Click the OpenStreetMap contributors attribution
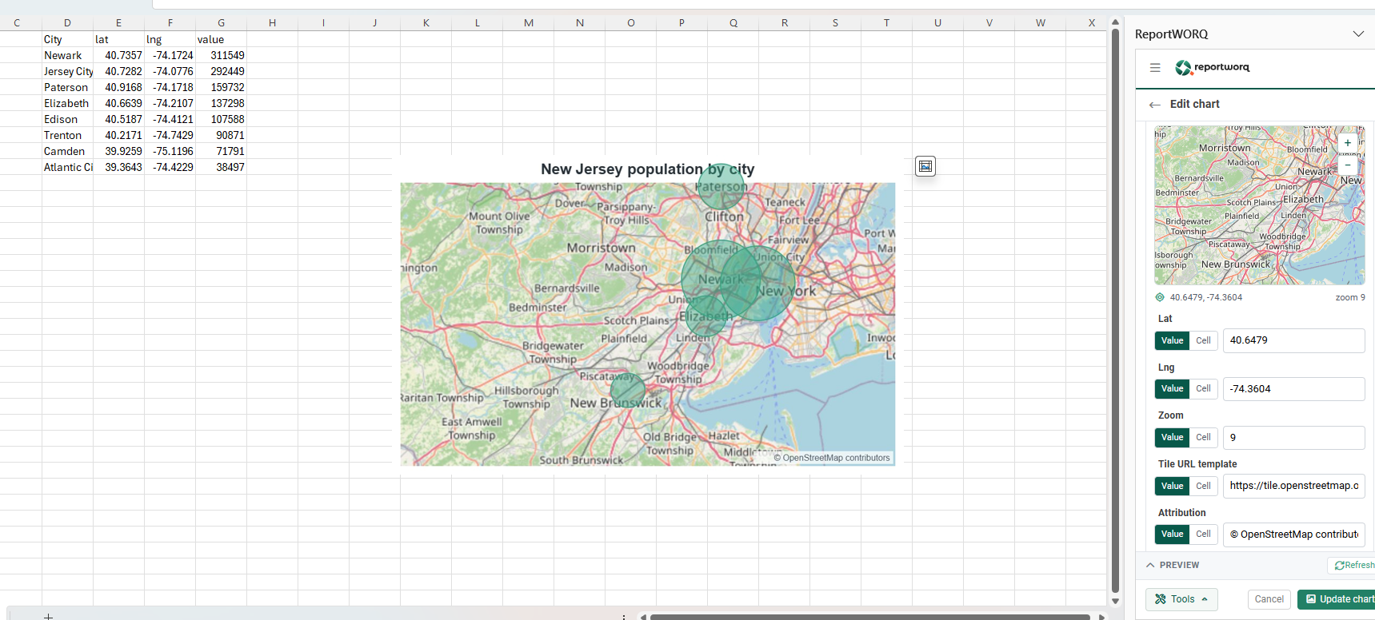 [832, 458]
